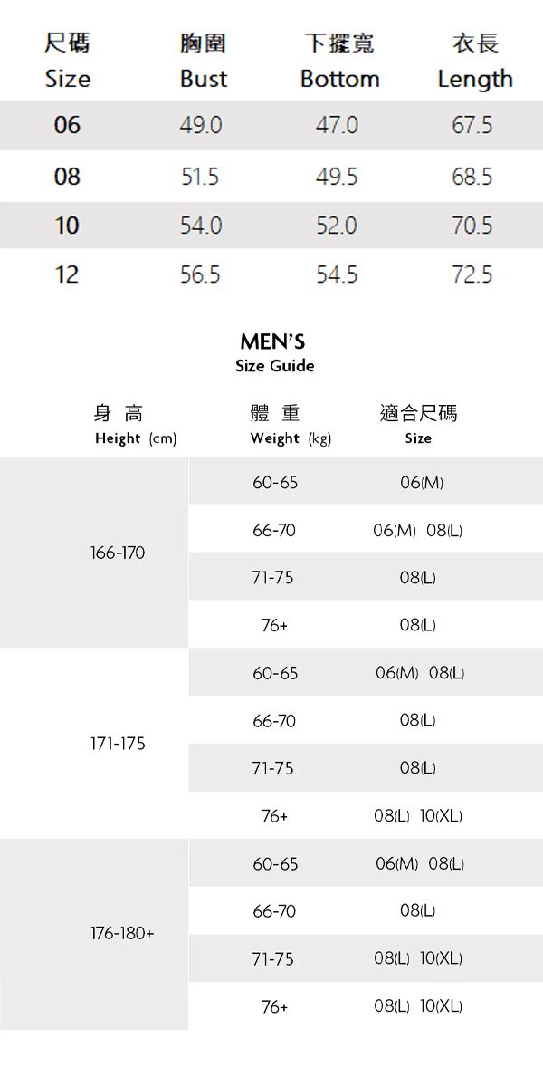Click the 67.5 length measurement
This screenshot has height=1087, width=543.
[472, 125]
